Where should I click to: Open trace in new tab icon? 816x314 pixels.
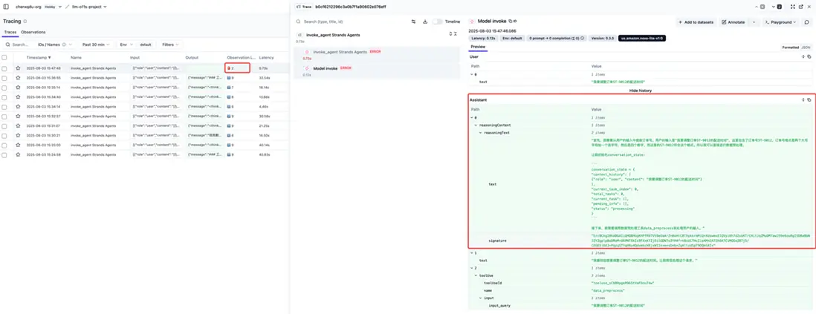pyautogui.click(x=800, y=7)
